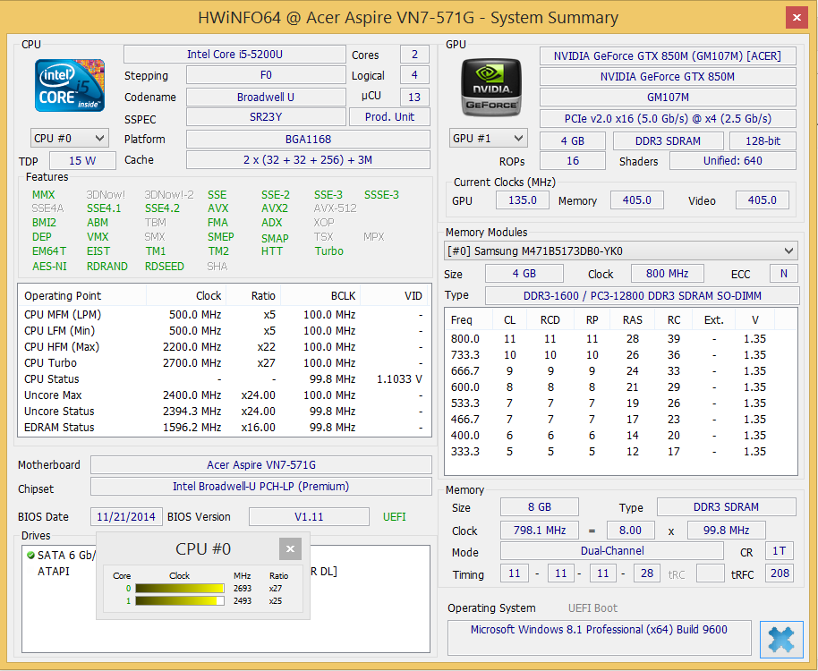Image resolution: width=818 pixels, height=671 pixels.
Task: Click the Dual-Channel mode field
Action: coord(612,551)
